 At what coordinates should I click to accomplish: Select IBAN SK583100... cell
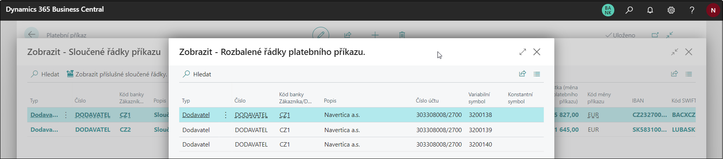point(649,129)
